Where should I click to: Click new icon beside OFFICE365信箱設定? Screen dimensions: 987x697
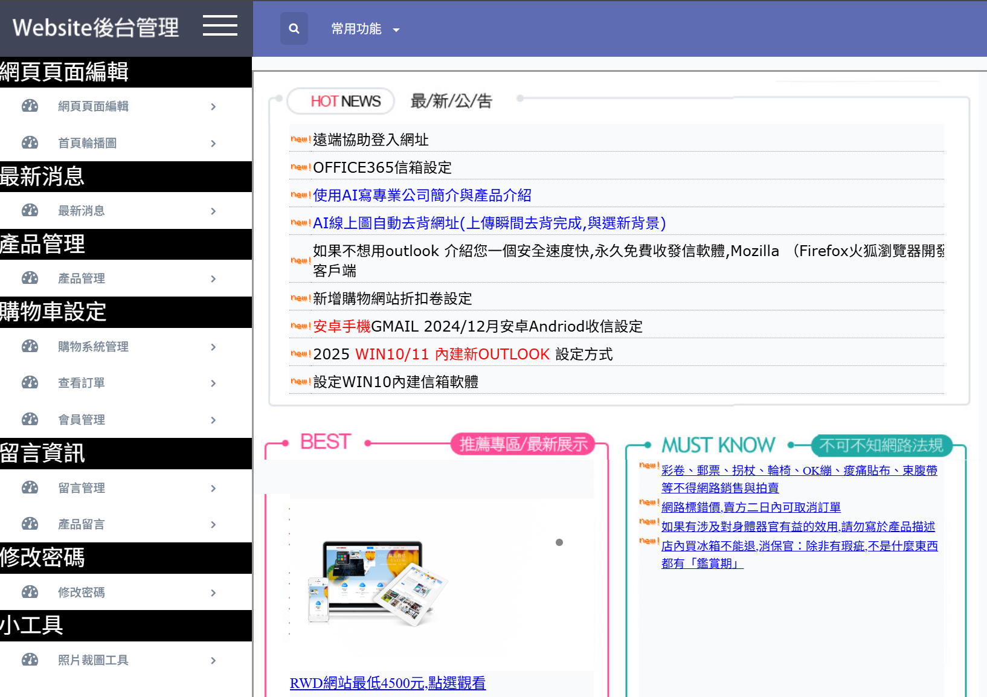300,167
